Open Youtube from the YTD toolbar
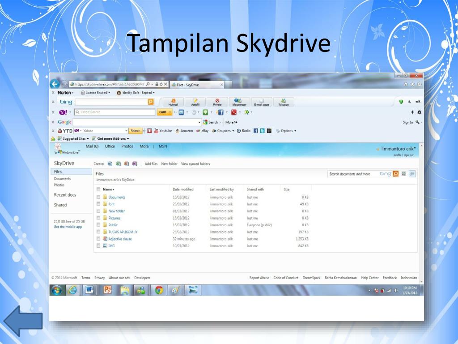This screenshot has height=344, width=458. point(163,131)
